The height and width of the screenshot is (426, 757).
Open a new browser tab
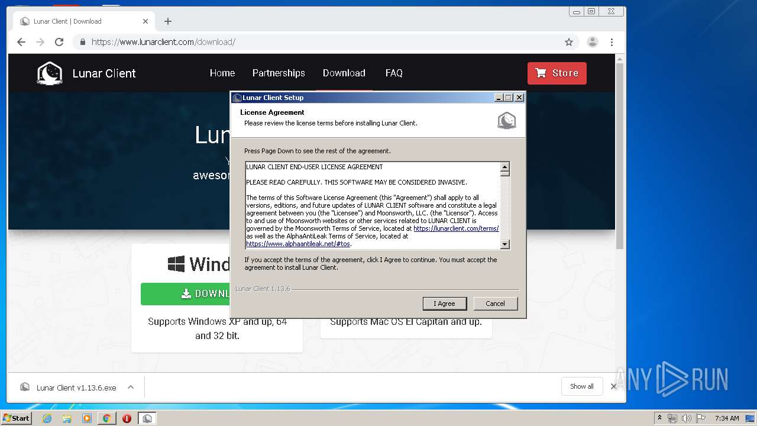(x=168, y=21)
